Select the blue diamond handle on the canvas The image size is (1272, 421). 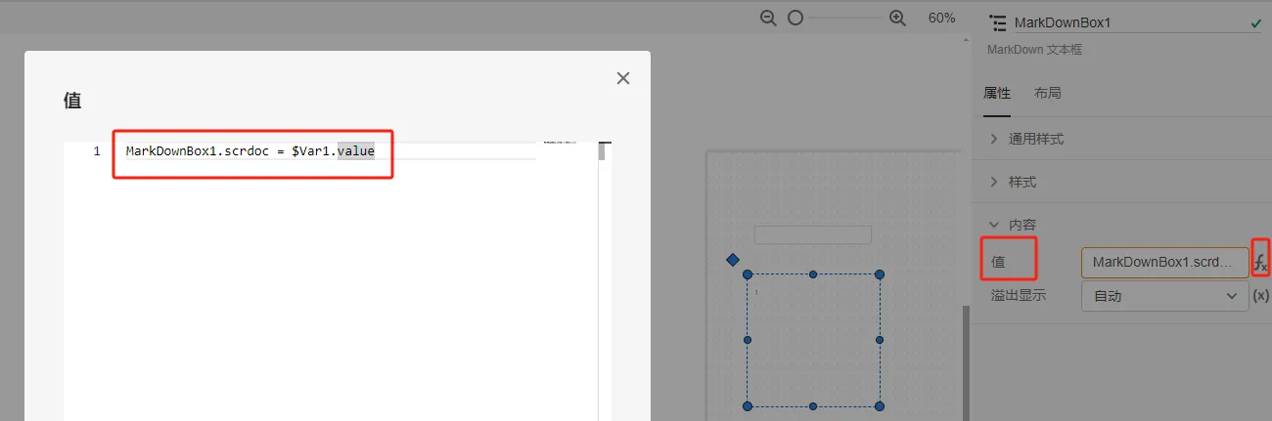732,260
